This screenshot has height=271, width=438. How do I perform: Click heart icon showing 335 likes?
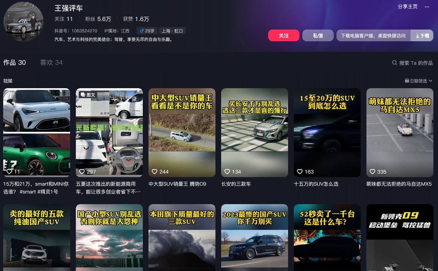pos(372,171)
